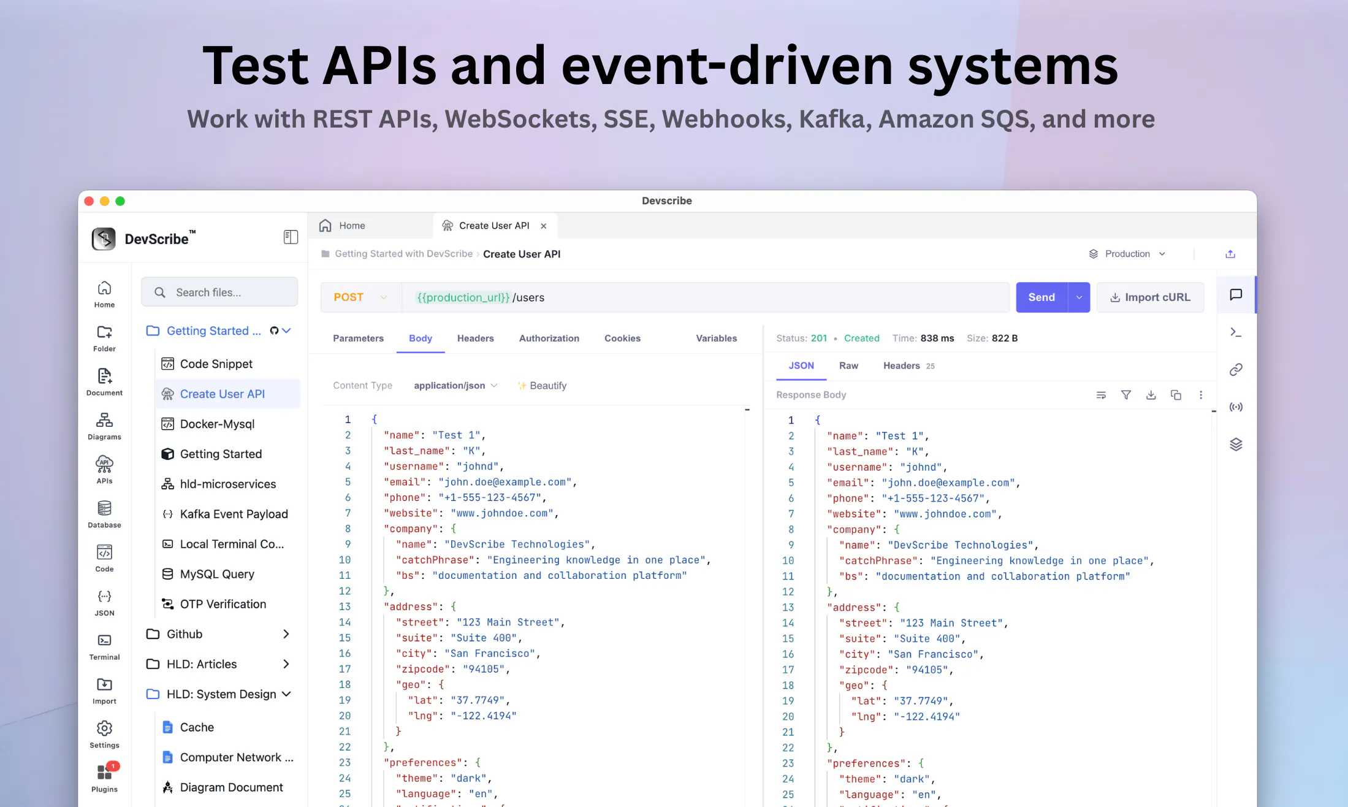Viewport: 1348px width, 807px height.
Task: Open the OTP Verification file
Action: point(223,605)
